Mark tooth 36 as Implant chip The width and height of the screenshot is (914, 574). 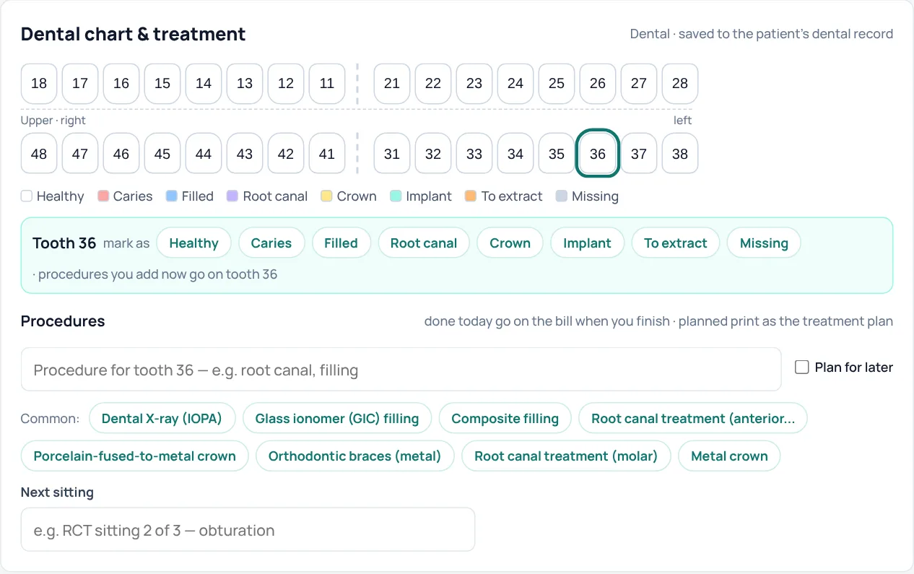587,243
